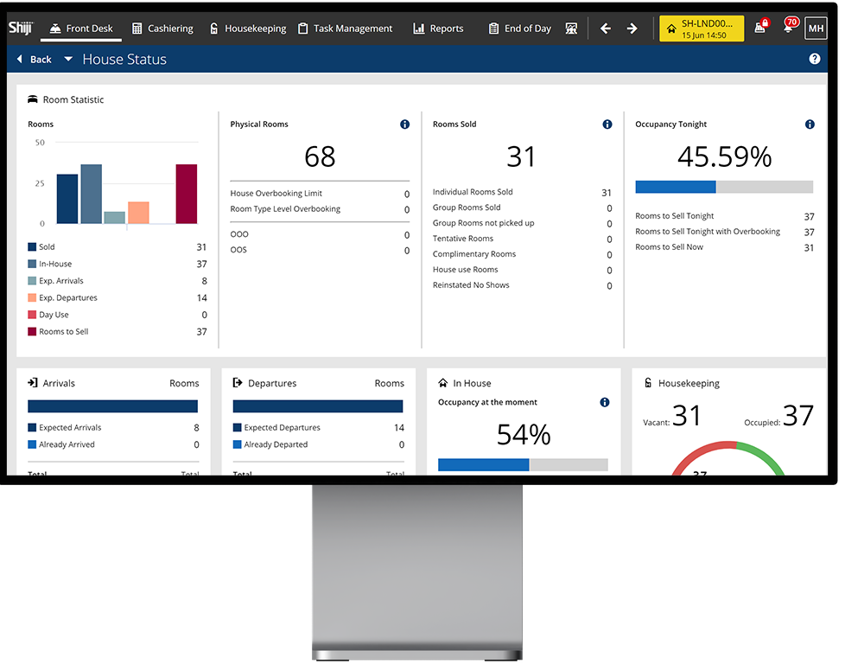
Task: Open help with the question mark button
Action: pos(814,59)
